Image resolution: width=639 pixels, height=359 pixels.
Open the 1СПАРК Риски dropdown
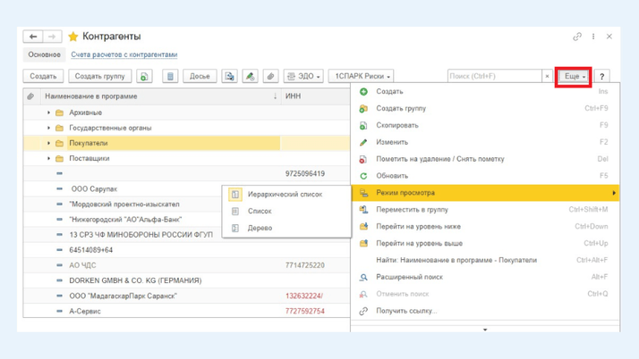click(x=362, y=77)
